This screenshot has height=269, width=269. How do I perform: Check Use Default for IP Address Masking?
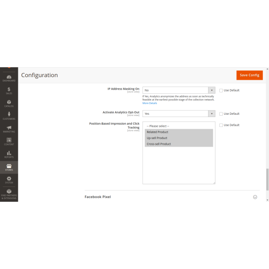pyautogui.click(x=221, y=90)
